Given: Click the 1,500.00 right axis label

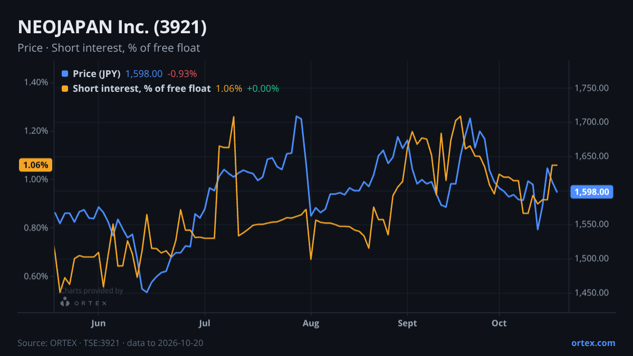Looking at the screenshot, I should tap(591, 258).
